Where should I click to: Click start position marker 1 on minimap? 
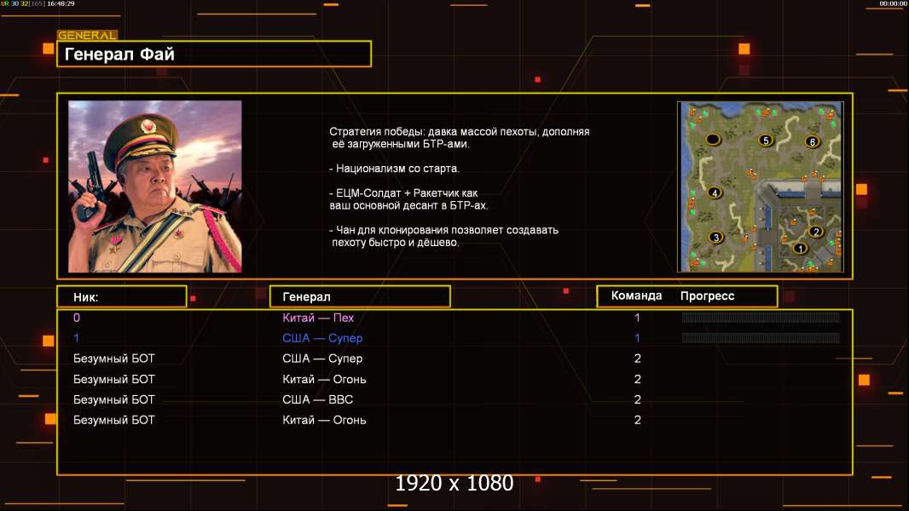pos(800,249)
